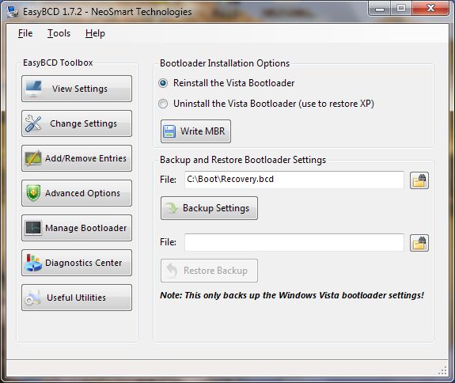455x383 pixels.
Task: Click the Restore Backup button
Action: [x=209, y=271]
